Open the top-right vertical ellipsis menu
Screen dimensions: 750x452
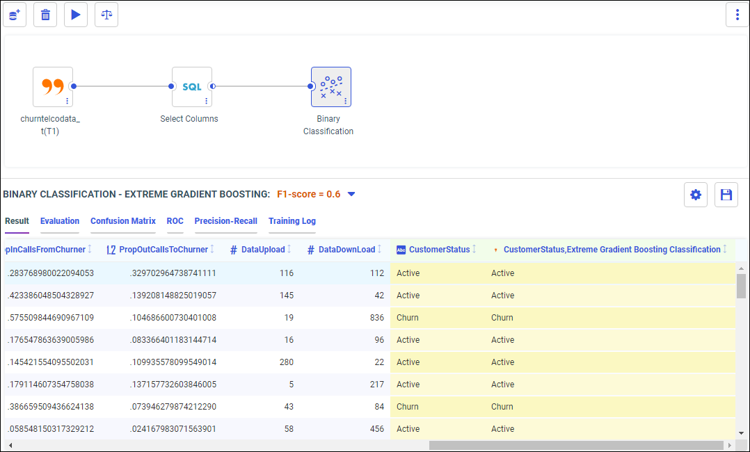pyautogui.click(x=737, y=15)
